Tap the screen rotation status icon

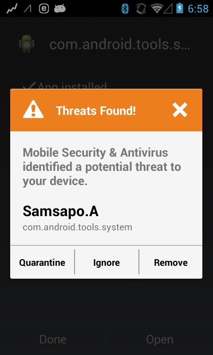tap(142, 8)
